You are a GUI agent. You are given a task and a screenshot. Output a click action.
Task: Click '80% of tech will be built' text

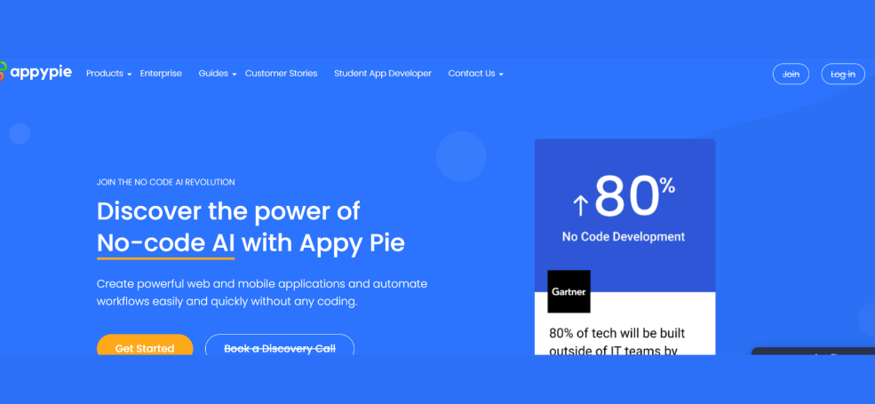pyautogui.click(x=616, y=333)
